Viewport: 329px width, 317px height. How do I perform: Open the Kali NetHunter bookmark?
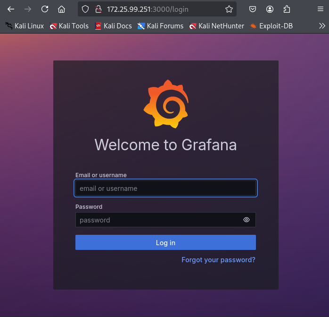coord(216,26)
